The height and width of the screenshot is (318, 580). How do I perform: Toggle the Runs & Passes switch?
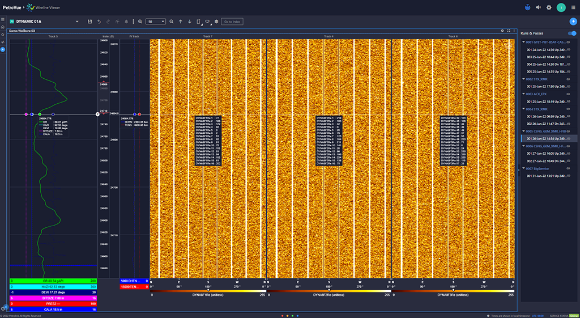point(572,33)
